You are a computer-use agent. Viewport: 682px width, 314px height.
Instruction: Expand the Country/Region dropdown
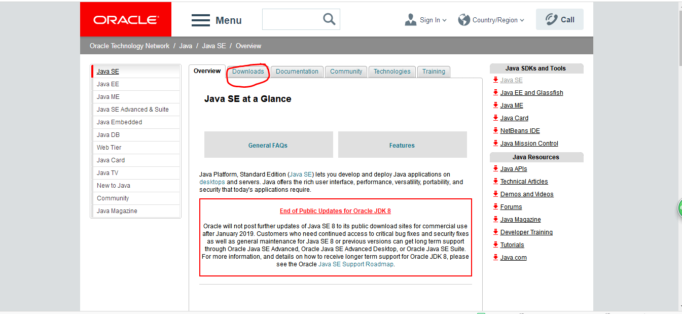point(522,20)
